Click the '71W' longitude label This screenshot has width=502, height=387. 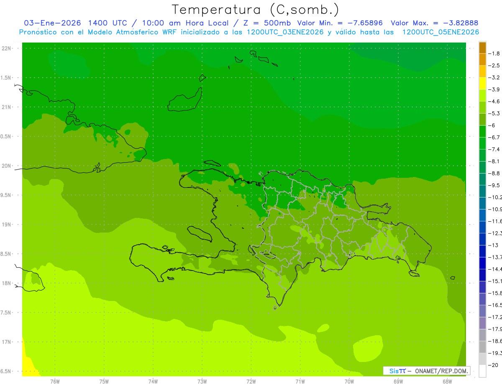[x=300, y=382]
